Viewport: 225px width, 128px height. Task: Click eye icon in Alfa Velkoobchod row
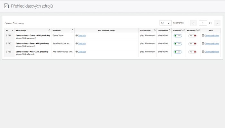point(76,52)
